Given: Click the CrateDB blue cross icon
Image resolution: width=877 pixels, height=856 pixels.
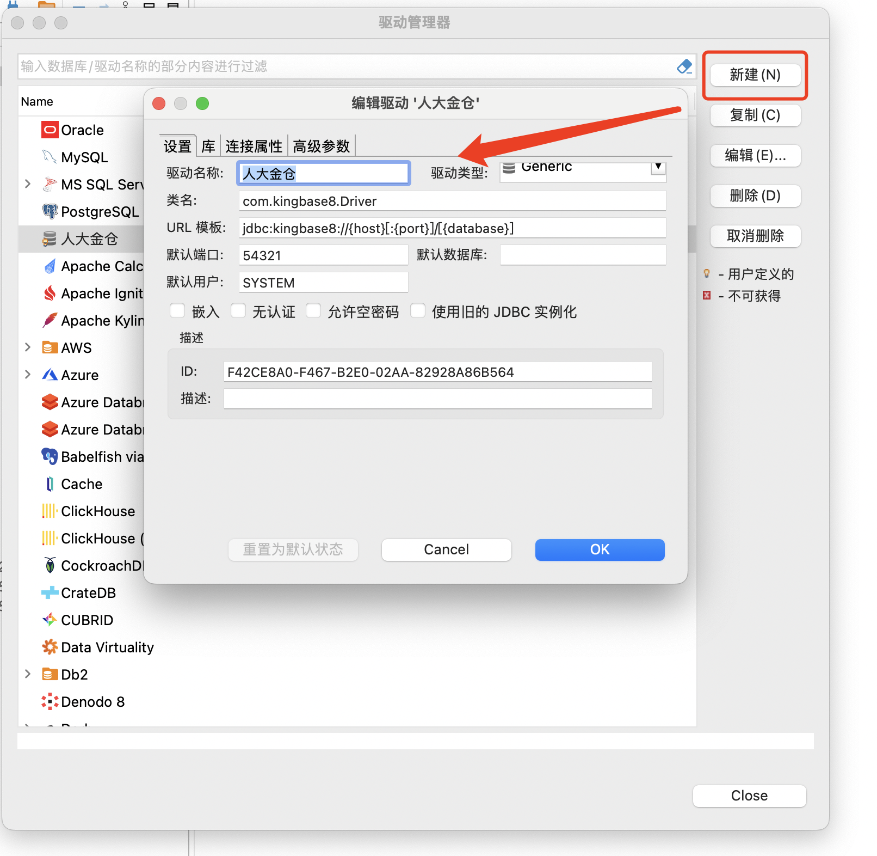Looking at the screenshot, I should (50, 593).
